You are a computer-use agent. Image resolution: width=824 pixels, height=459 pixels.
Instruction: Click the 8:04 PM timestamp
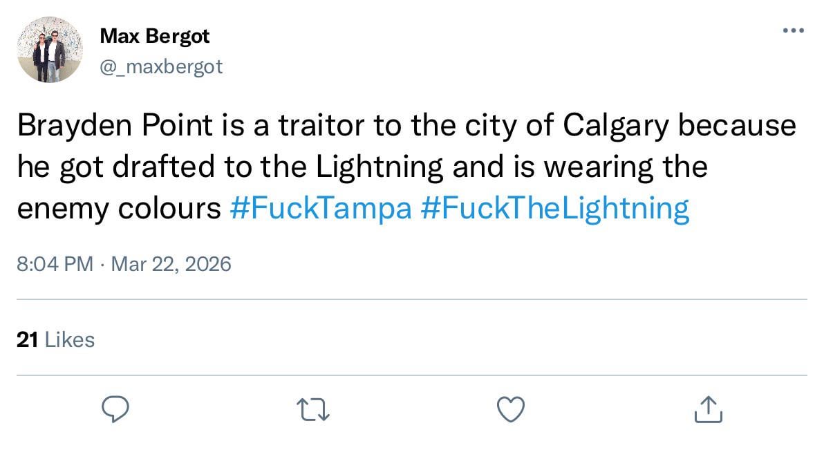pyautogui.click(x=54, y=263)
